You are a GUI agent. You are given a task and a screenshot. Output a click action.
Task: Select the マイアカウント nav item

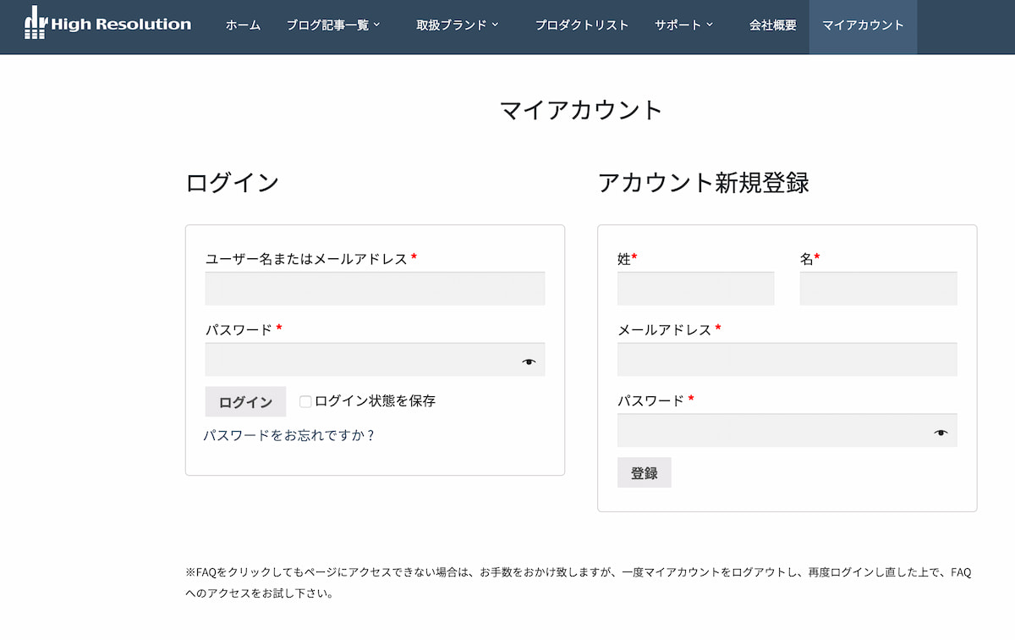pos(863,25)
